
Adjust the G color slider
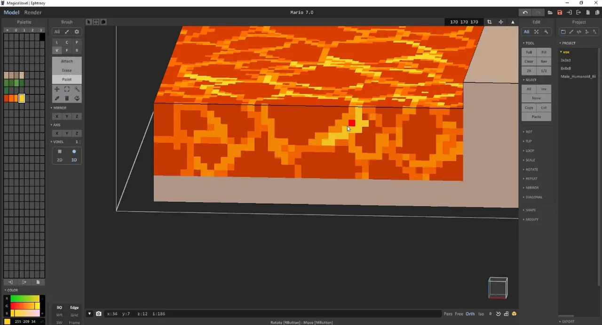point(25,306)
